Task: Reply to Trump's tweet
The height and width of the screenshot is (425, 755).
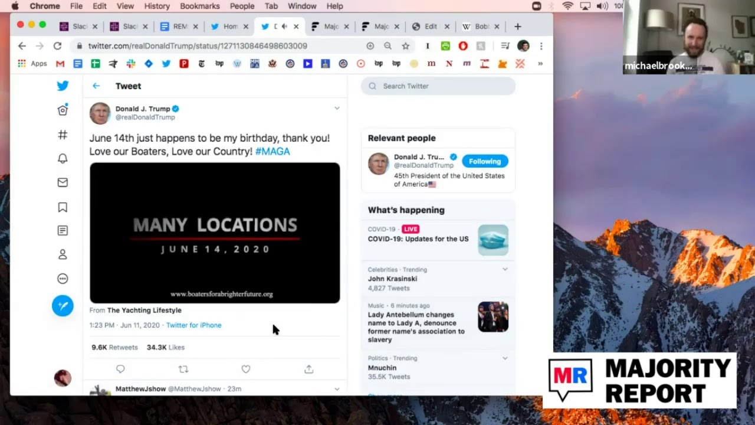Action: tap(120, 369)
